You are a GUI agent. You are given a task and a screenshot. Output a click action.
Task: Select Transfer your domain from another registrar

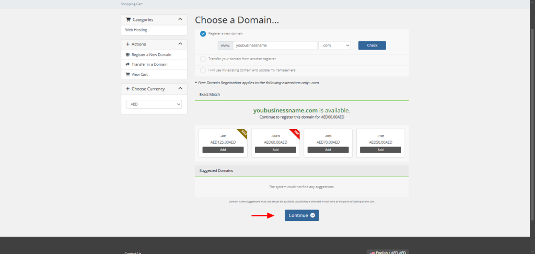click(x=203, y=59)
